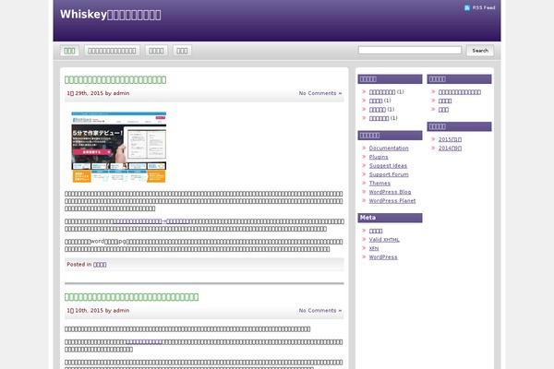Image resolution: width=554 pixels, height=369 pixels.
Task: Open No Comments link for 10th post
Action: point(320,310)
